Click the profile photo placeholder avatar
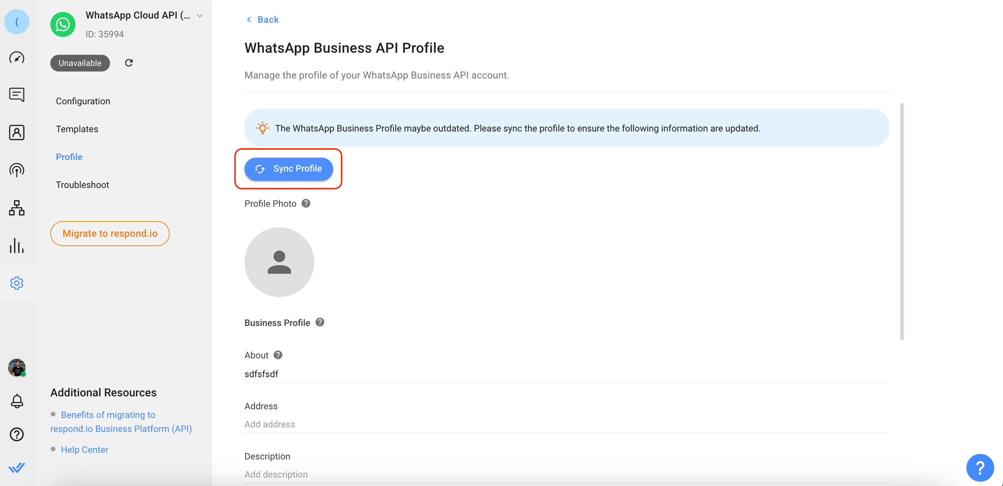This screenshot has width=1003, height=486. tap(279, 262)
